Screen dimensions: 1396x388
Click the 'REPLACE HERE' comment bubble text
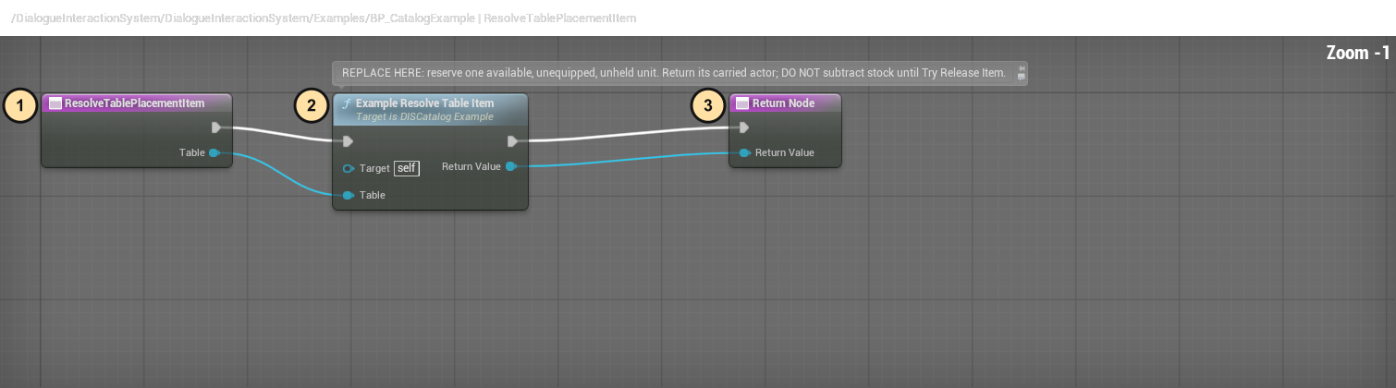673,73
